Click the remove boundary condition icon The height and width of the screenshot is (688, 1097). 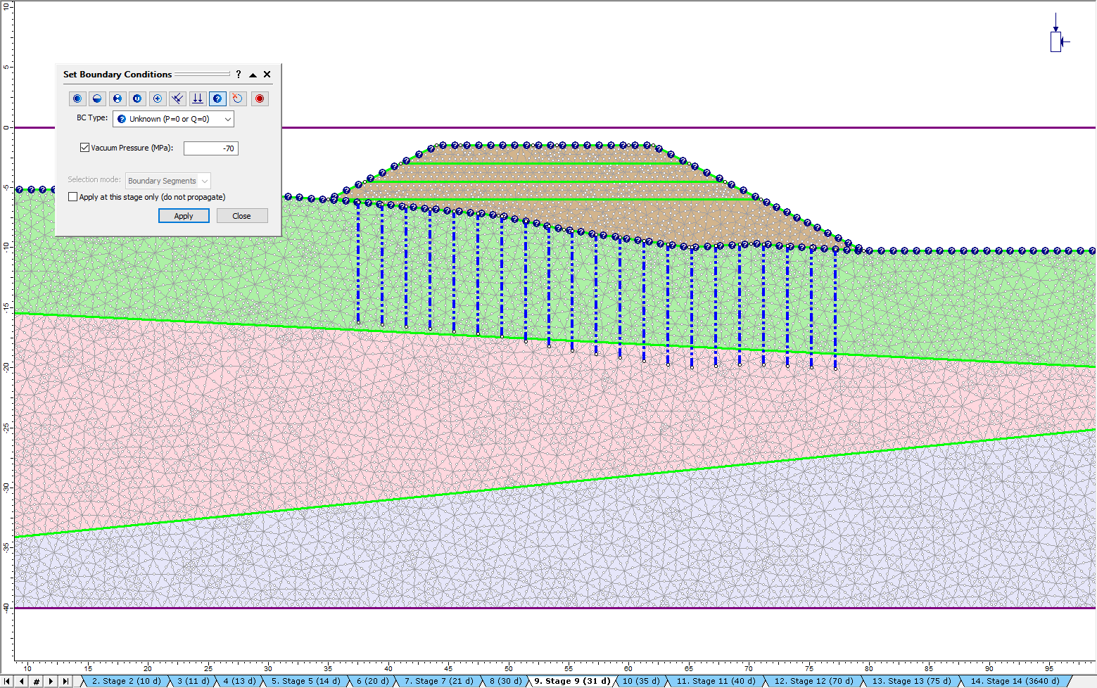point(238,98)
